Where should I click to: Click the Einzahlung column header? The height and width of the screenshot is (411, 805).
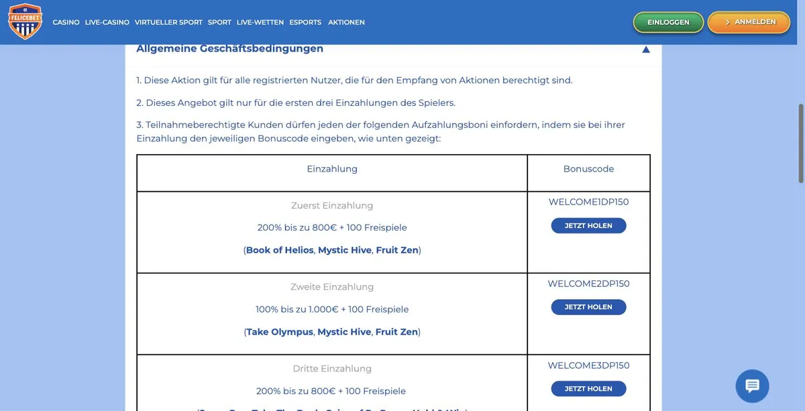[x=332, y=169]
